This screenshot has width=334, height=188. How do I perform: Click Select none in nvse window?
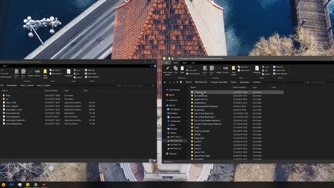click(90, 74)
